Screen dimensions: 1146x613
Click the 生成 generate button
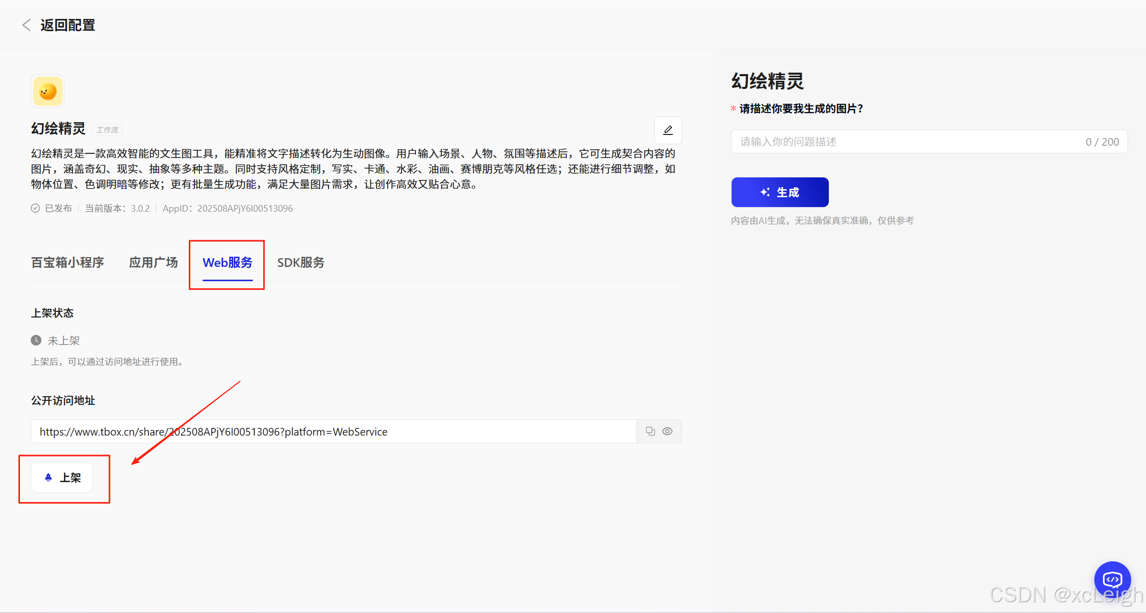tap(780, 192)
